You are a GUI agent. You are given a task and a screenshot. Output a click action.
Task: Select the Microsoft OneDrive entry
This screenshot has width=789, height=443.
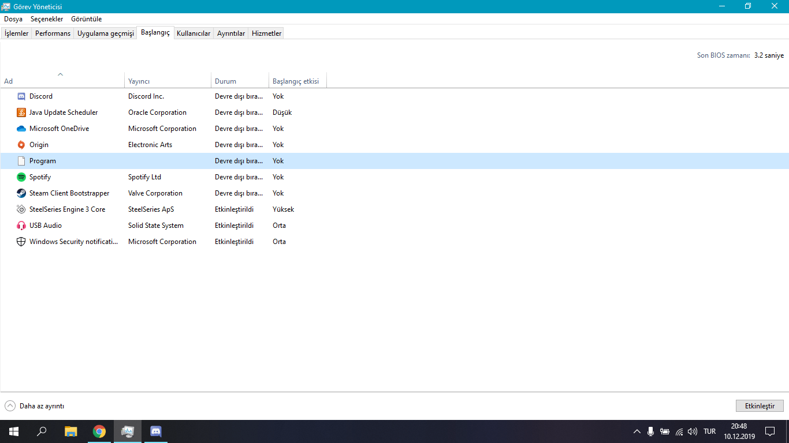394,129
